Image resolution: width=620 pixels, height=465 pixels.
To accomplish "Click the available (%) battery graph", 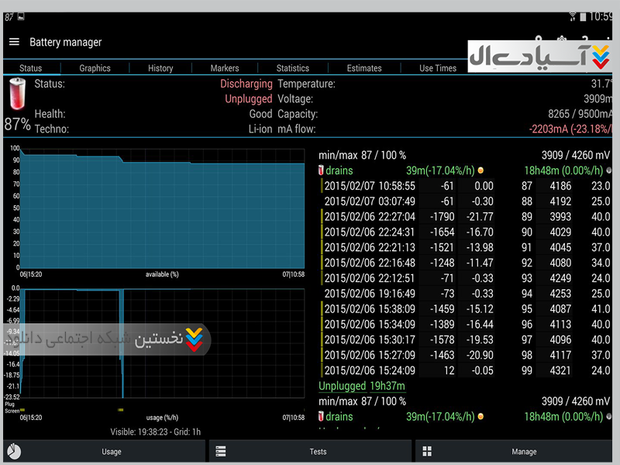I will (163, 209).
